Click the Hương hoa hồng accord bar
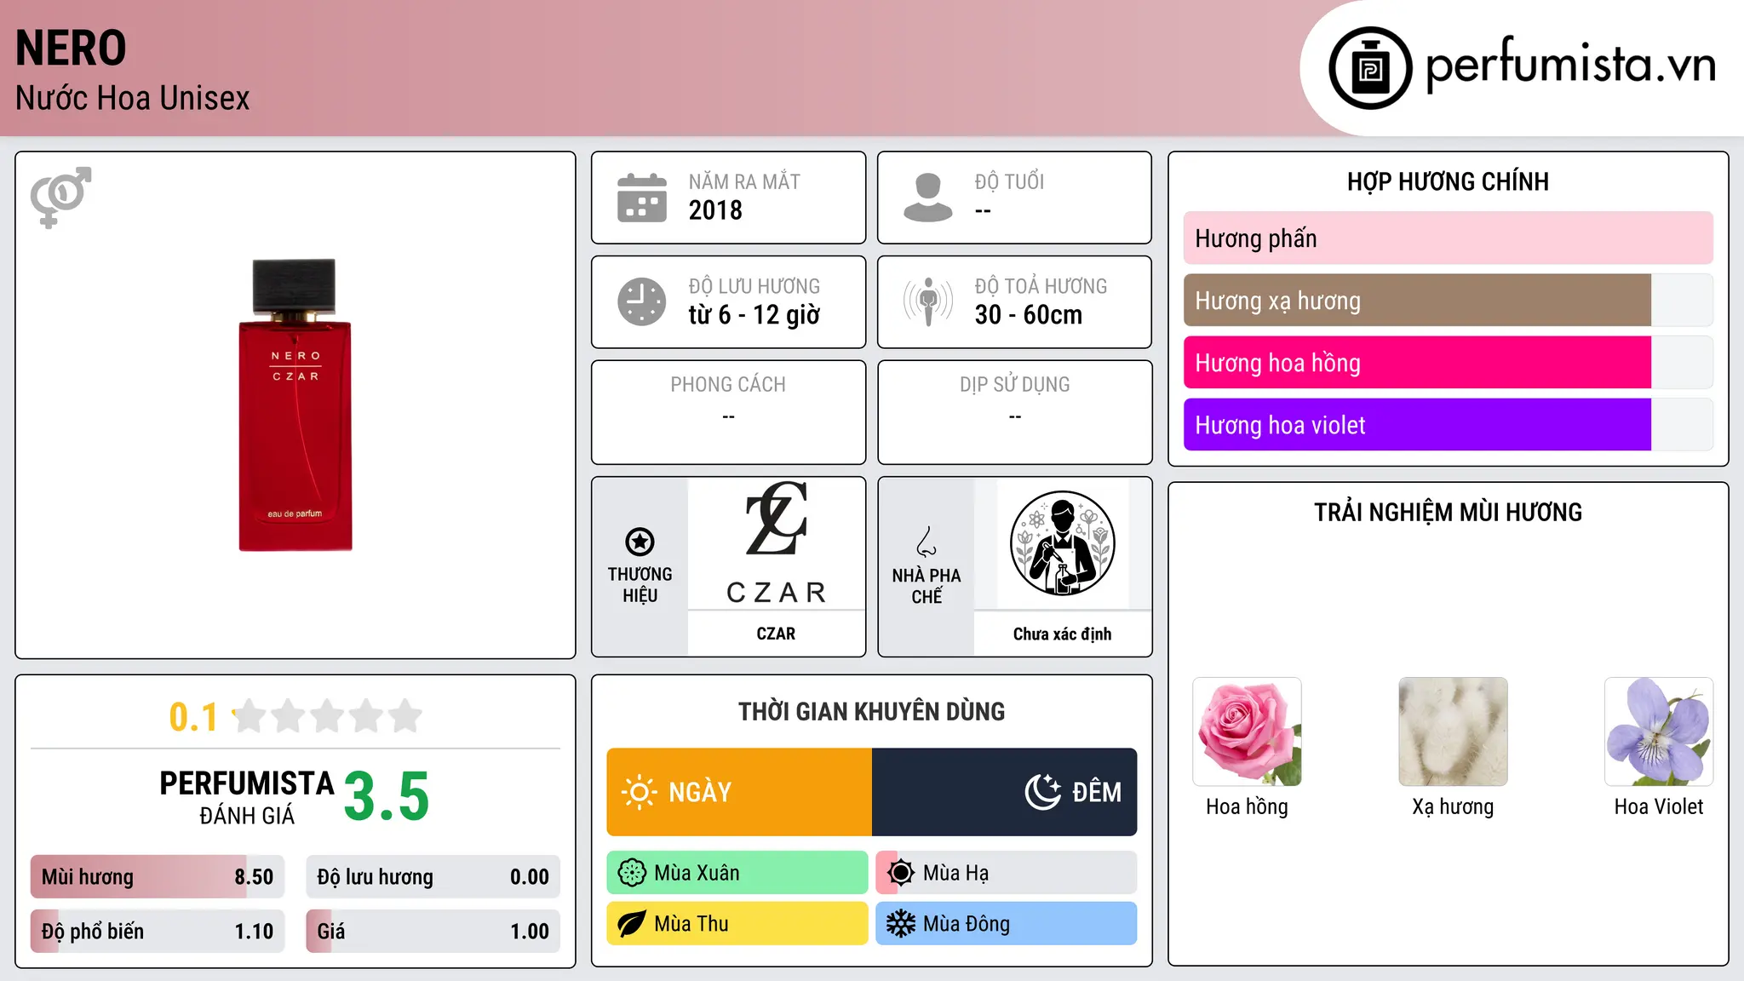Image resolution: width=1744 pixels, height=981 pixels. (1448, 363)
